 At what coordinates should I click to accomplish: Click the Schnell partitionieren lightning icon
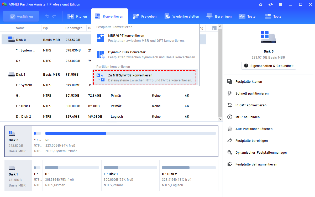pos(230,94)
